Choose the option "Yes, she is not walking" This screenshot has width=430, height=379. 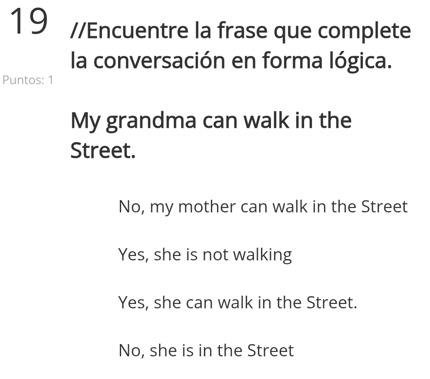click(x=205, y=254)
